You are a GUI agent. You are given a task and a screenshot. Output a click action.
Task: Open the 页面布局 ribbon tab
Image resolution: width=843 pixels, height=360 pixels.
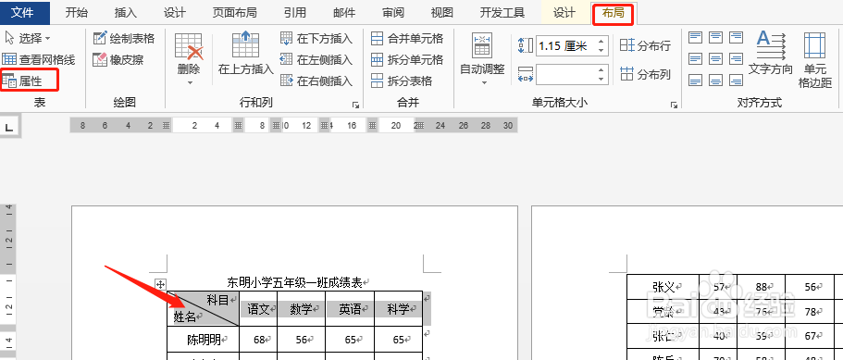click(x=234, y=13)
